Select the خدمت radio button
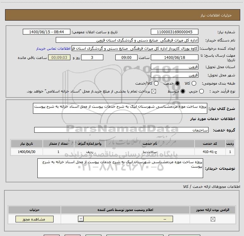The width and height of the screenshot is (244, 236). tap(177, 83)
